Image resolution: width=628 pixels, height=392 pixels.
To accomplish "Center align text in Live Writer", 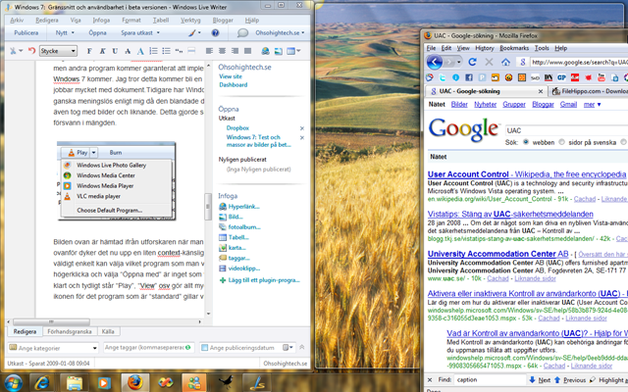I will pyautogui.click(x=223, y=51).
